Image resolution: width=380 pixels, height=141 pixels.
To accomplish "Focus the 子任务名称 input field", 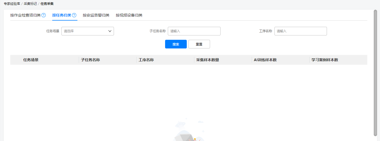I will pos(194,31).
